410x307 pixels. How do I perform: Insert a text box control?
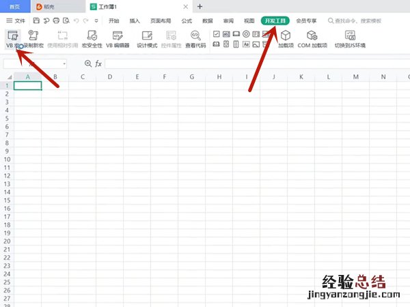tap(226, 34)
